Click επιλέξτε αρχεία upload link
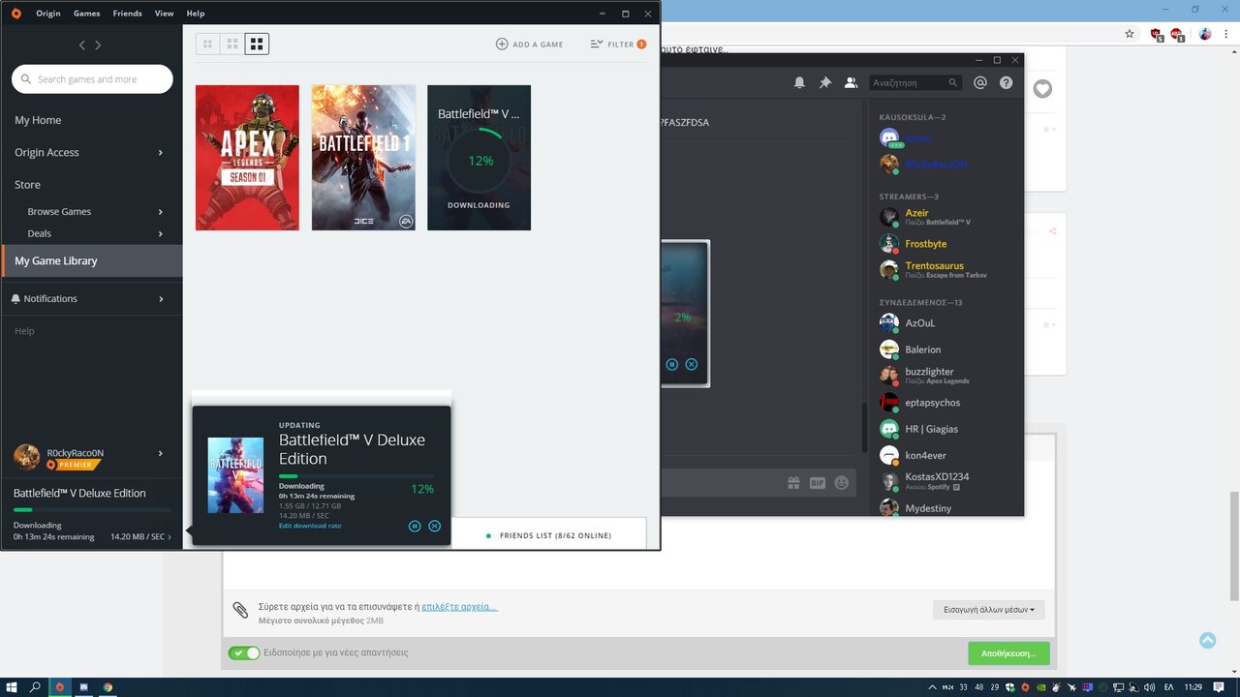 click(459, 607)
